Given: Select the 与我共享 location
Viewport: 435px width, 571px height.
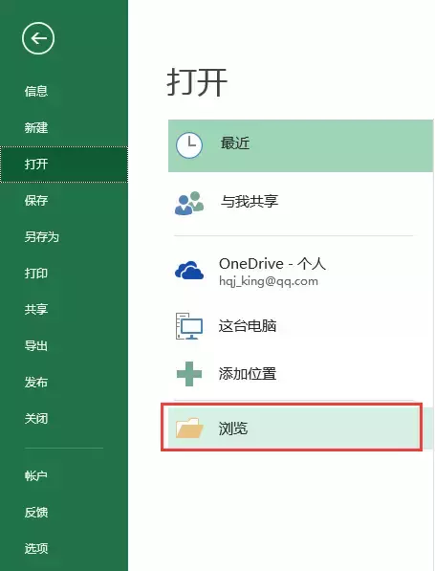Looking at the screenshot, I should point(300,202).
